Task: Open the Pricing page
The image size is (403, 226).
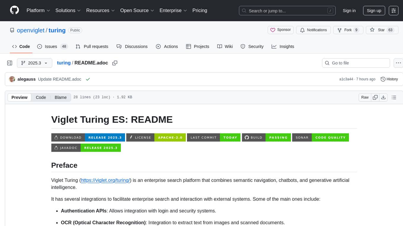Action: 200,10
